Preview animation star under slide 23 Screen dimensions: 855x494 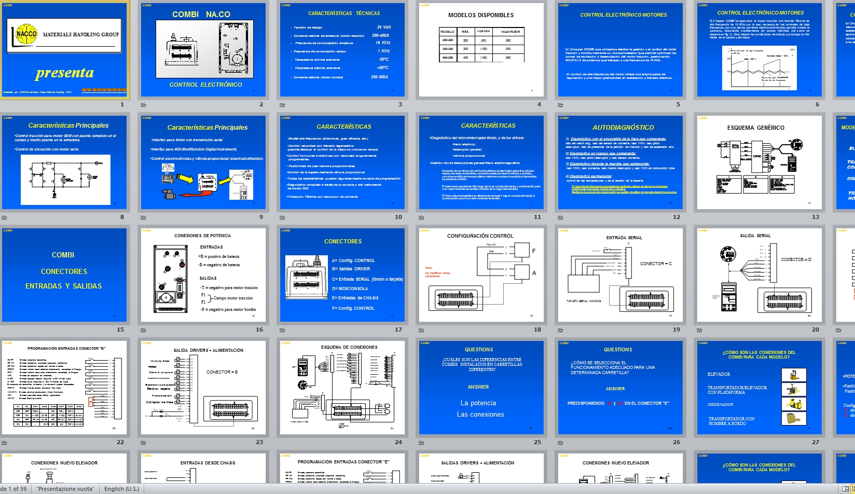coord(143,443)
